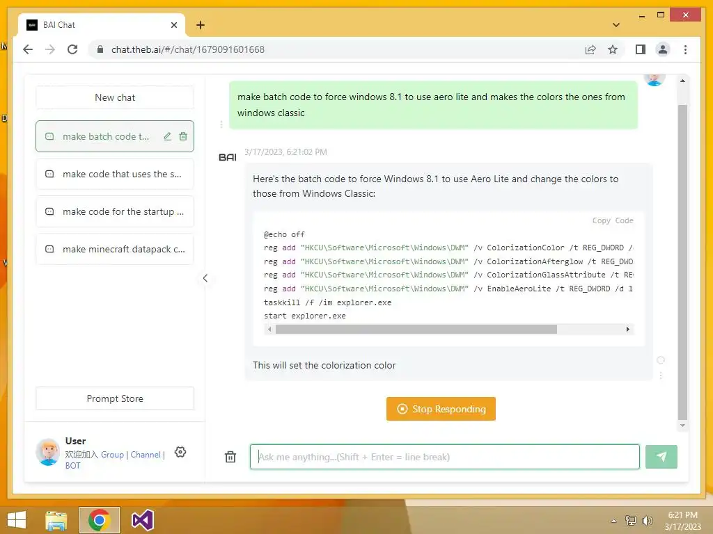Copy the batch code snippet
The width and height of the screenshot is (713, 534).
[x=613, y=220]
